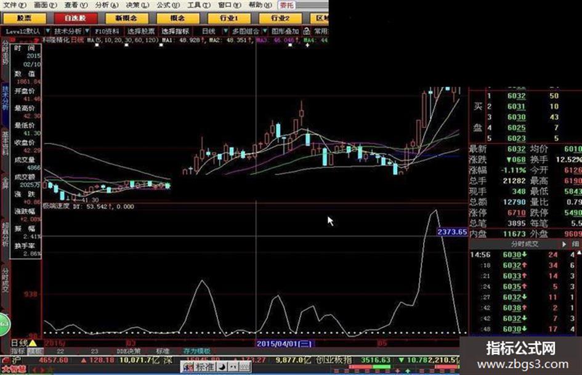Click 分时成交 header in right panel
Screen dimensions: 582x375
coord(524,244)
